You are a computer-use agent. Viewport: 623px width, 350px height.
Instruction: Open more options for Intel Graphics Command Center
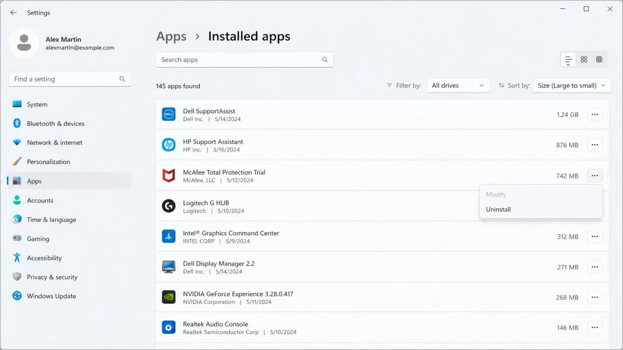[595, 236]
